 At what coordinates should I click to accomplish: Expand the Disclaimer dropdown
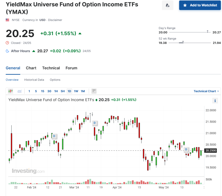click(55, 20)
